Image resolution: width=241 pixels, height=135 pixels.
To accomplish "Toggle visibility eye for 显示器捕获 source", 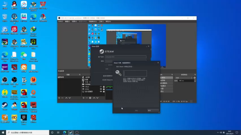I will 101,91.
